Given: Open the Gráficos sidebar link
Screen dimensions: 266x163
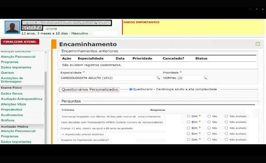Looking at the screenshot, I should (x=8, y=120).
